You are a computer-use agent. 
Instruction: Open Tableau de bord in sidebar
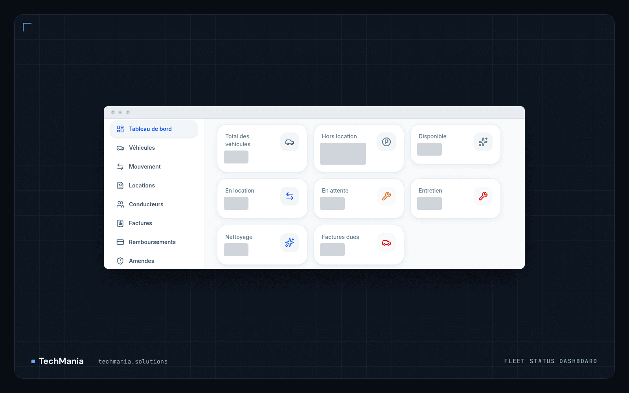click(154, 129)
